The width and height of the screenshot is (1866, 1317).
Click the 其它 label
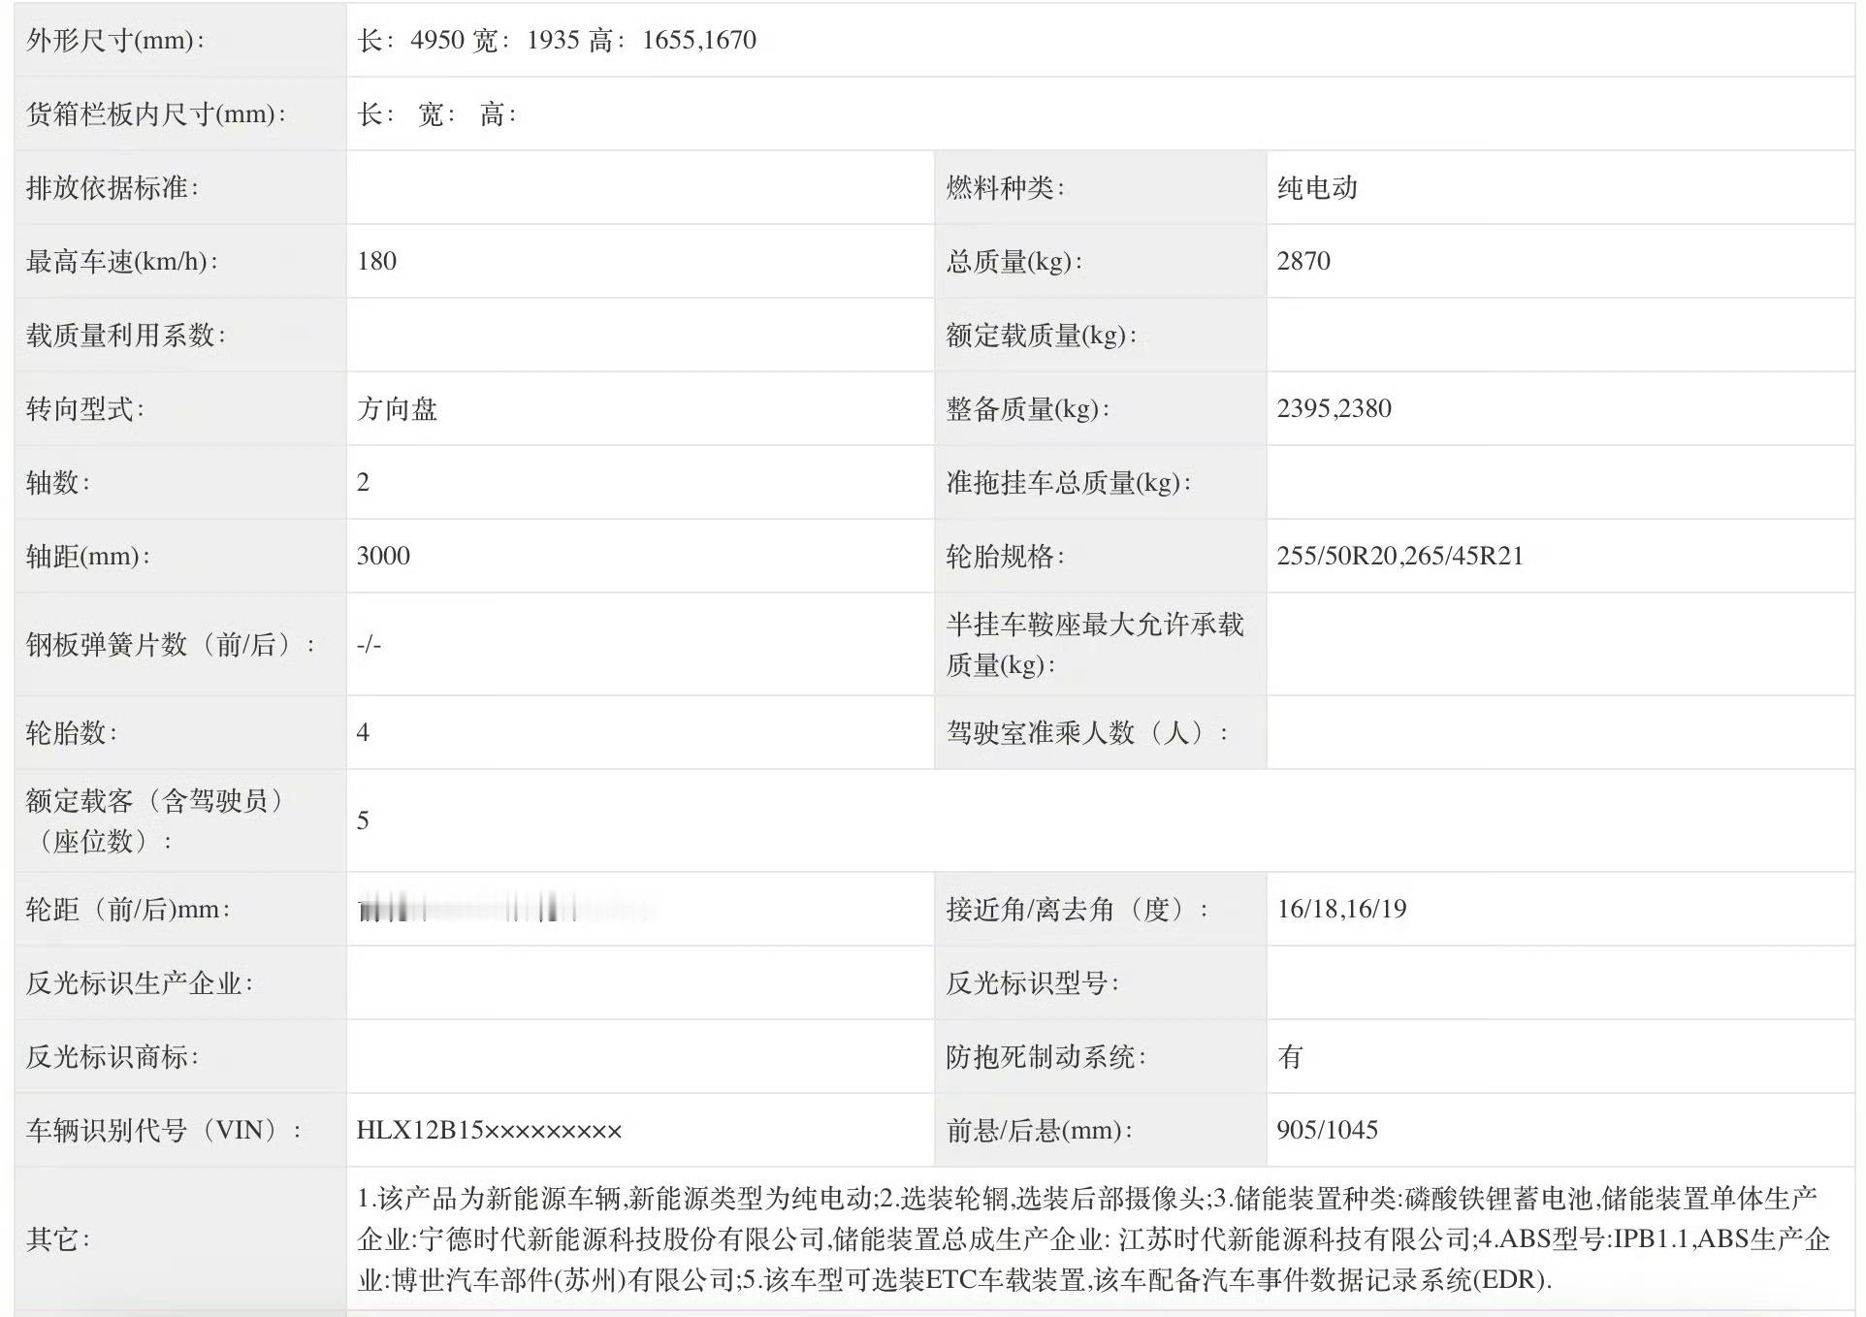pyautogui.click(x=58, y=1239)
